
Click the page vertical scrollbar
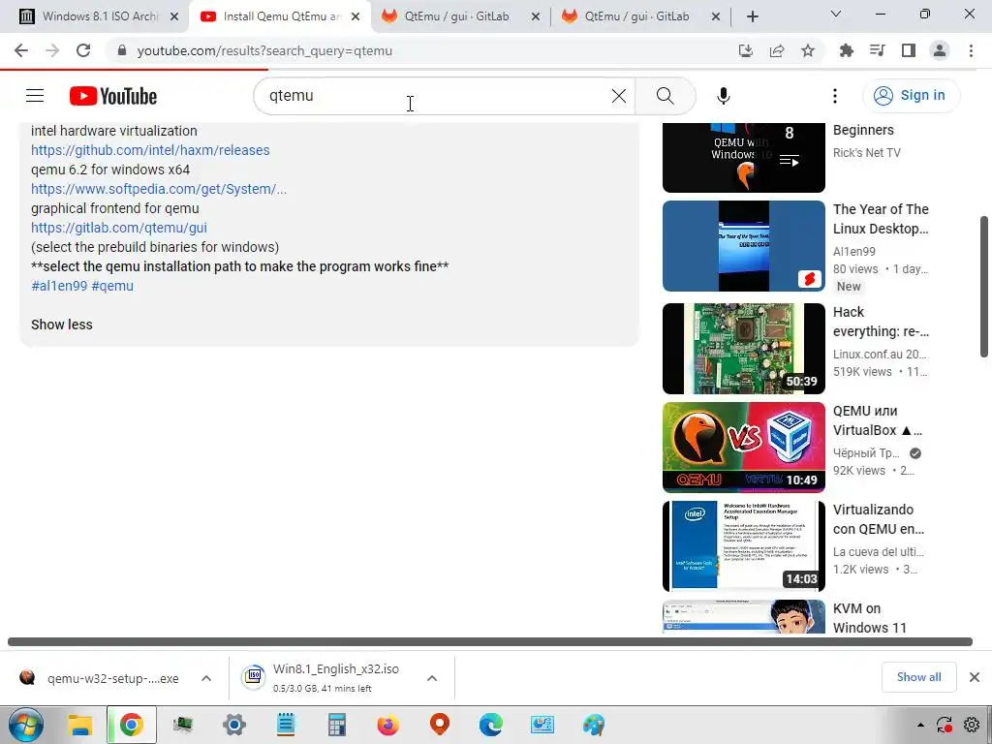click(x=984, y=287)
